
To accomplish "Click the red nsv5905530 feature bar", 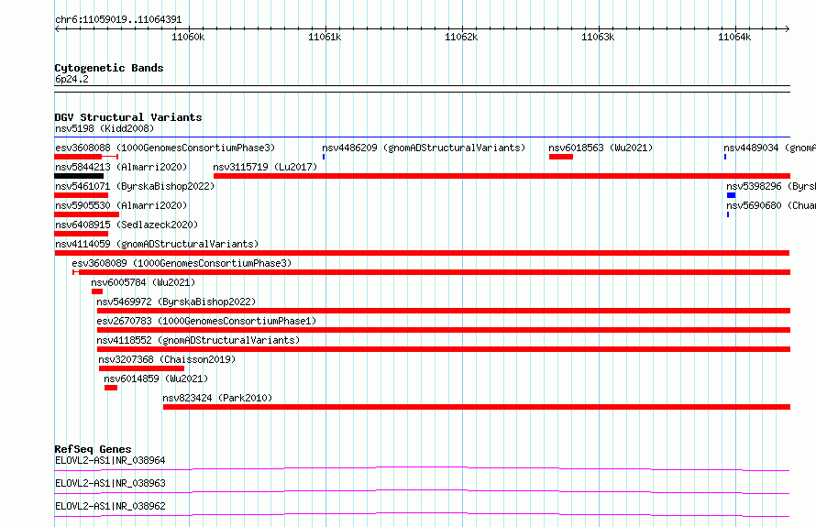I will 87,214.
